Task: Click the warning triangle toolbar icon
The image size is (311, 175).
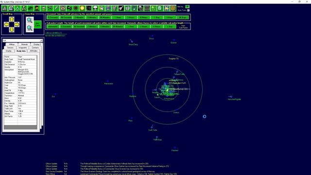Action: 63,8
